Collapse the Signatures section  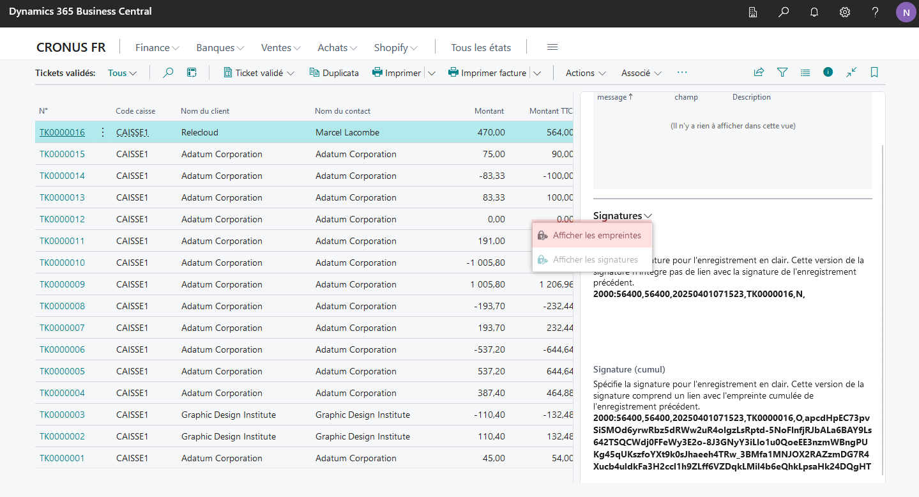[x=623, y=216]
